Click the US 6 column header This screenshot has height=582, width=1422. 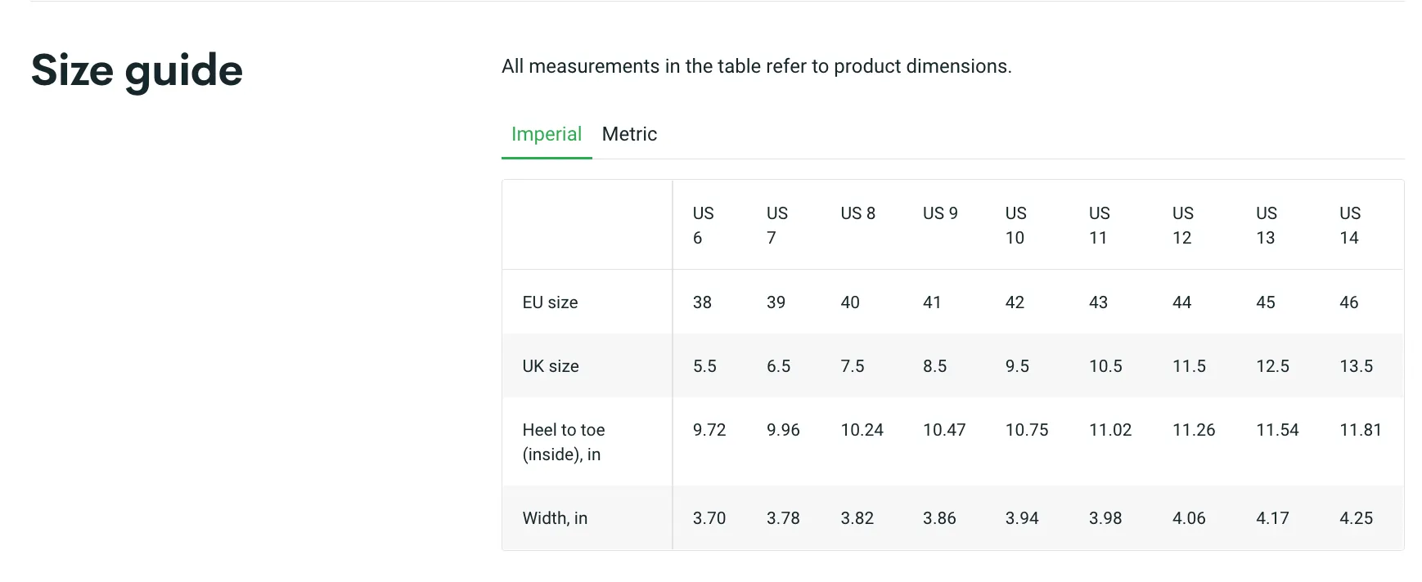[x=704, y=225]
